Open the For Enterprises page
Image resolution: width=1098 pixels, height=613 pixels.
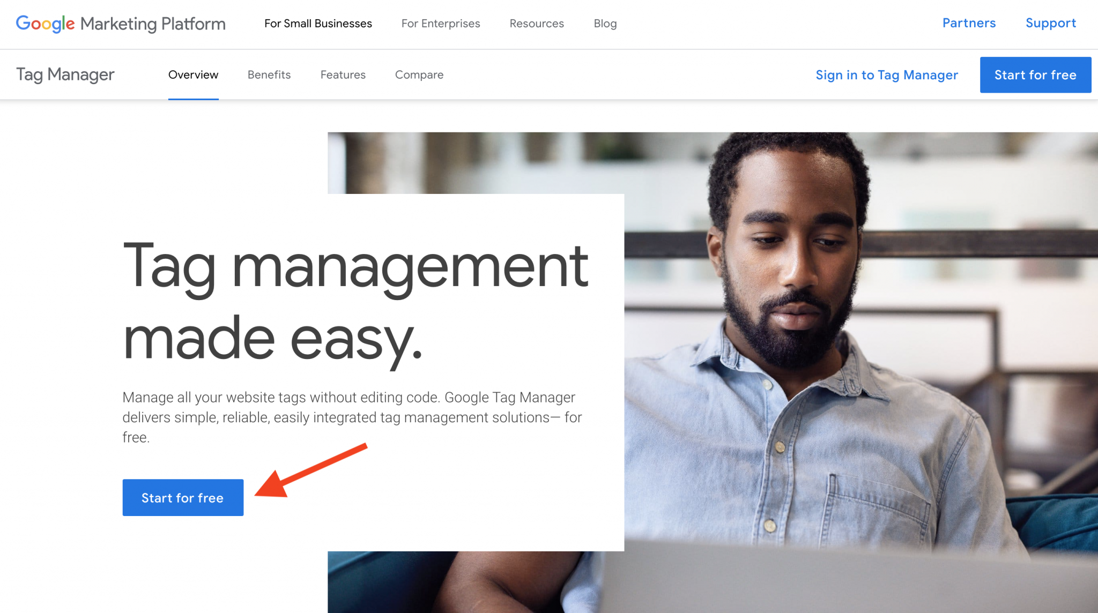[x=440, y=24]
